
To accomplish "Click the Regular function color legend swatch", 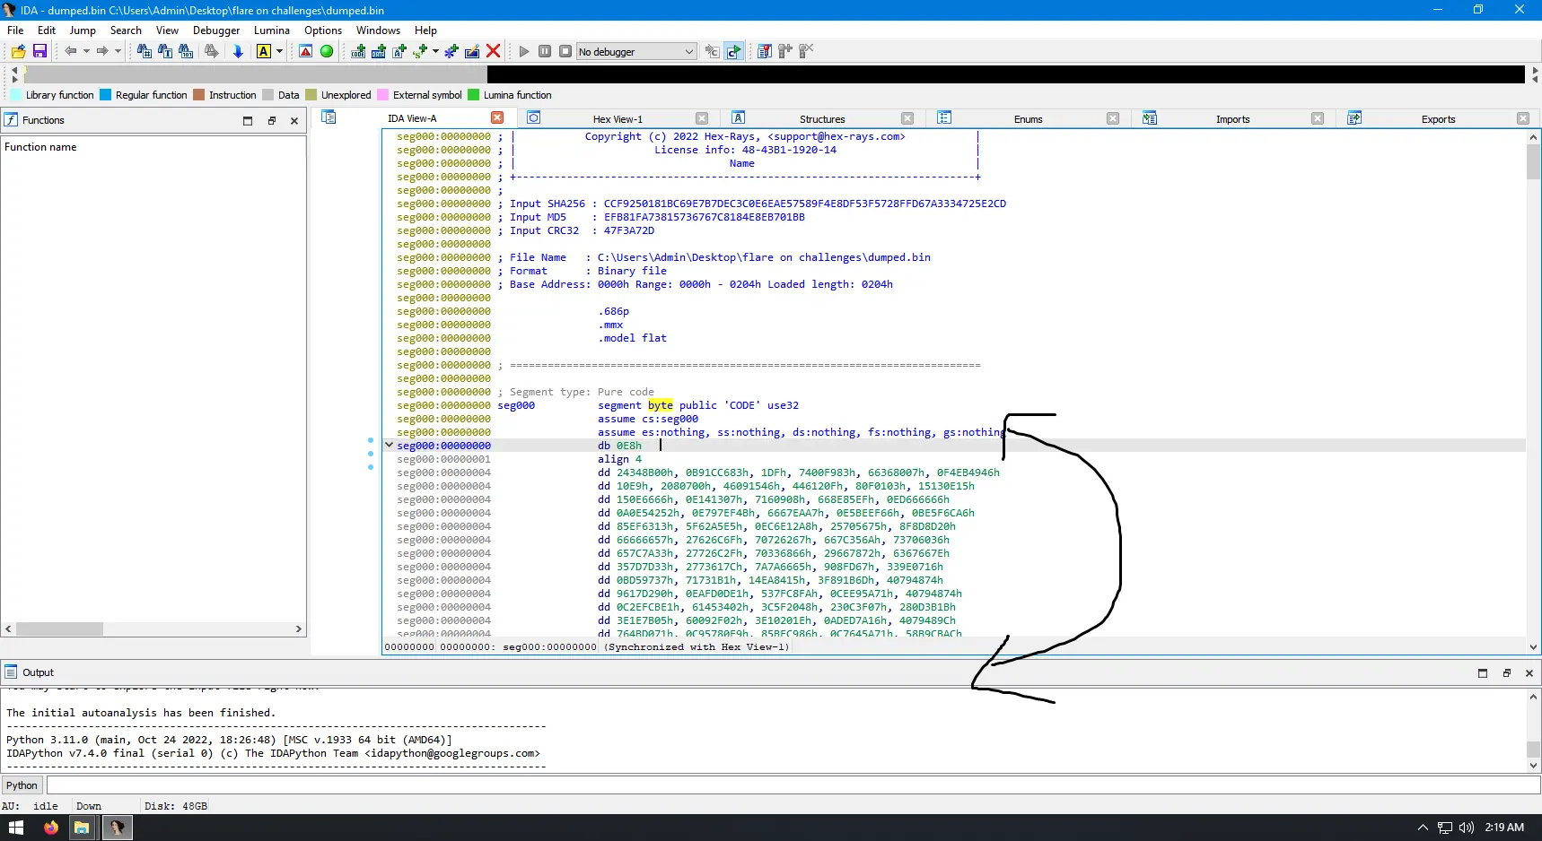I will [x=105, y=95].
